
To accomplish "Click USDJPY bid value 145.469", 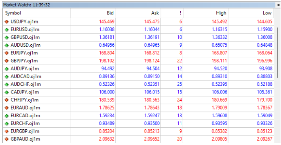I will point(107,22).
